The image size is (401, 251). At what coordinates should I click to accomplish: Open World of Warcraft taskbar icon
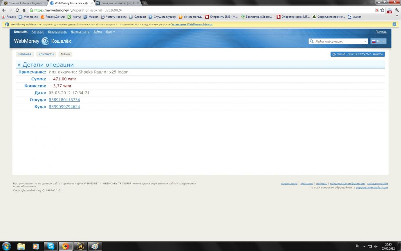(x=80, y=246)
